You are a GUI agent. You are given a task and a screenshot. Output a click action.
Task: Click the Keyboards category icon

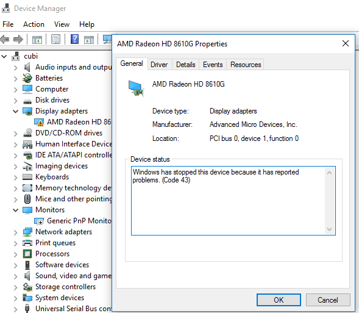click(x=27, y=177)
